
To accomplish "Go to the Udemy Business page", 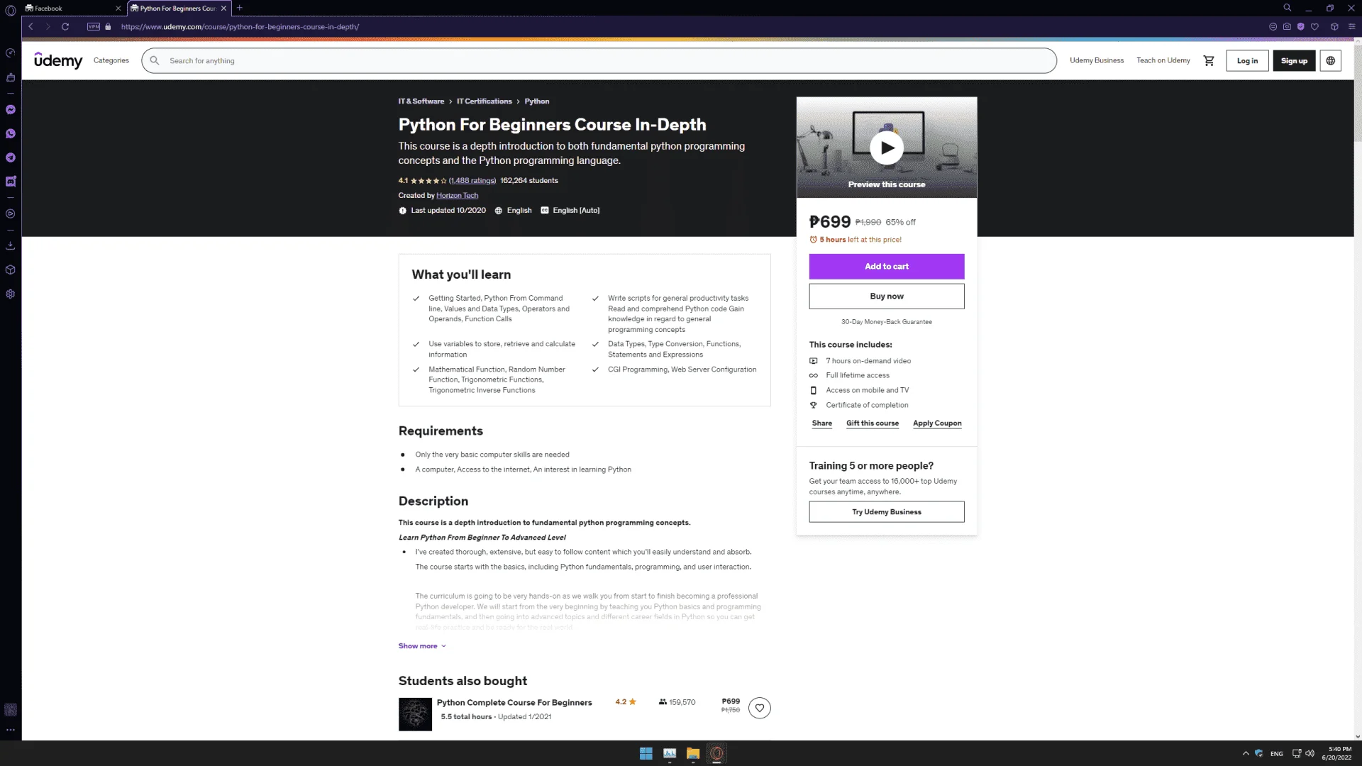I will click(x=1097, y=61).
